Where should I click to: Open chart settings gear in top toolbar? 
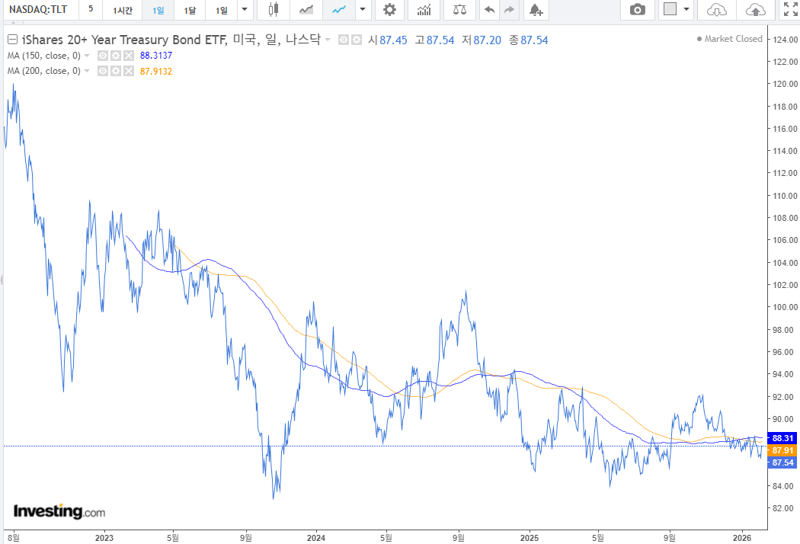pyautogui.click(x=389, y=10)
